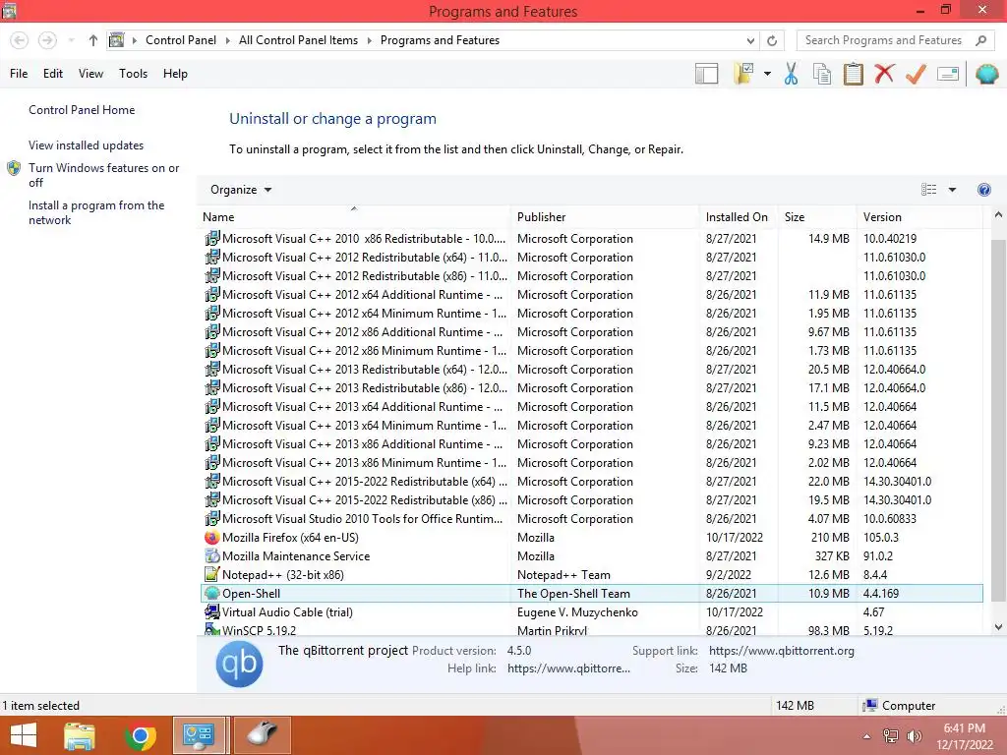Click the blue Help question mark icon
Viewport: 1007px width, 755px height.
[983, 190]
